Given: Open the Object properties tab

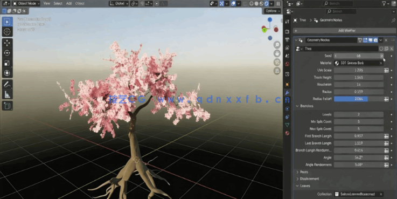Looking at the screenshot, I should pyautogui.click(x=287, y=84).
